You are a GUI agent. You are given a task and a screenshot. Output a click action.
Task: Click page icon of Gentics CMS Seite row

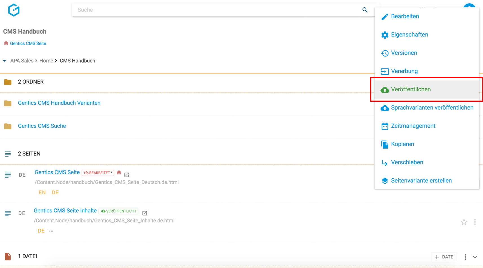click(x=8, y=175)
